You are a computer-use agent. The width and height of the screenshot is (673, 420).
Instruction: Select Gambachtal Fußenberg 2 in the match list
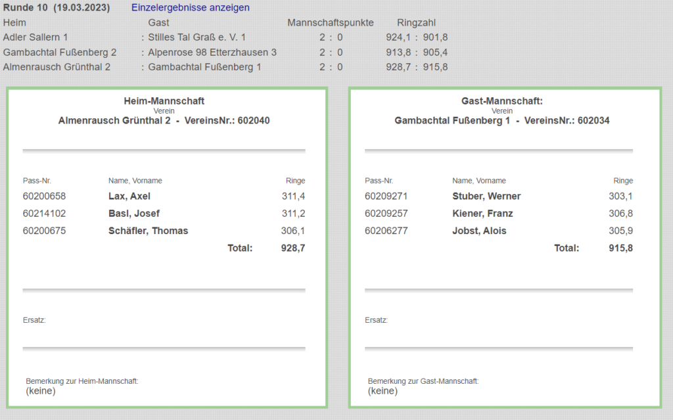(60, 52)
